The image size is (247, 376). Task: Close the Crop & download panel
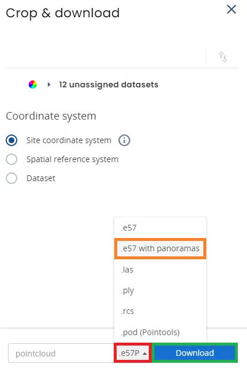231,10
